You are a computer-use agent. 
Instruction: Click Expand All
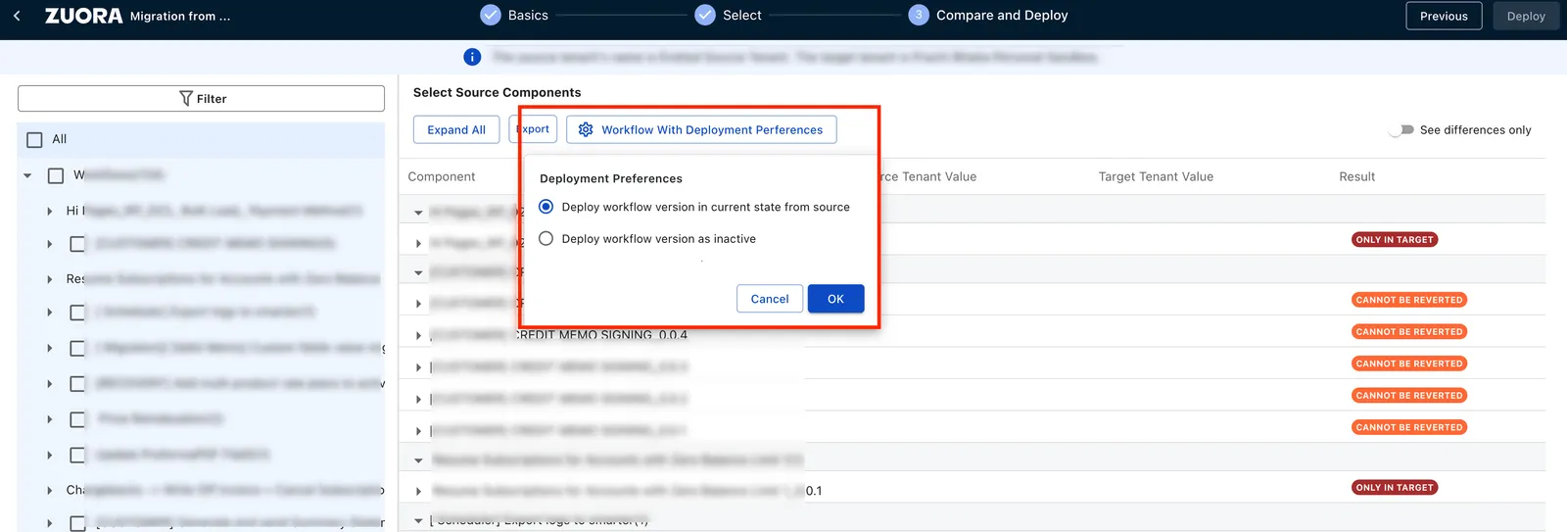pos(456,129)
